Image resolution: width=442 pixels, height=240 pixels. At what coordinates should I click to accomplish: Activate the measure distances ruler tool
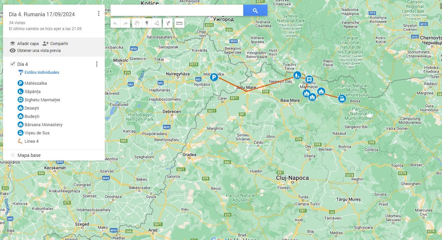179,23
